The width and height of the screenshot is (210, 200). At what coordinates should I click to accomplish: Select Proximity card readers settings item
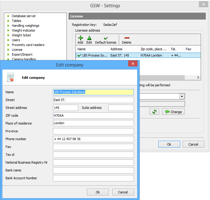[x=28, y=45]
